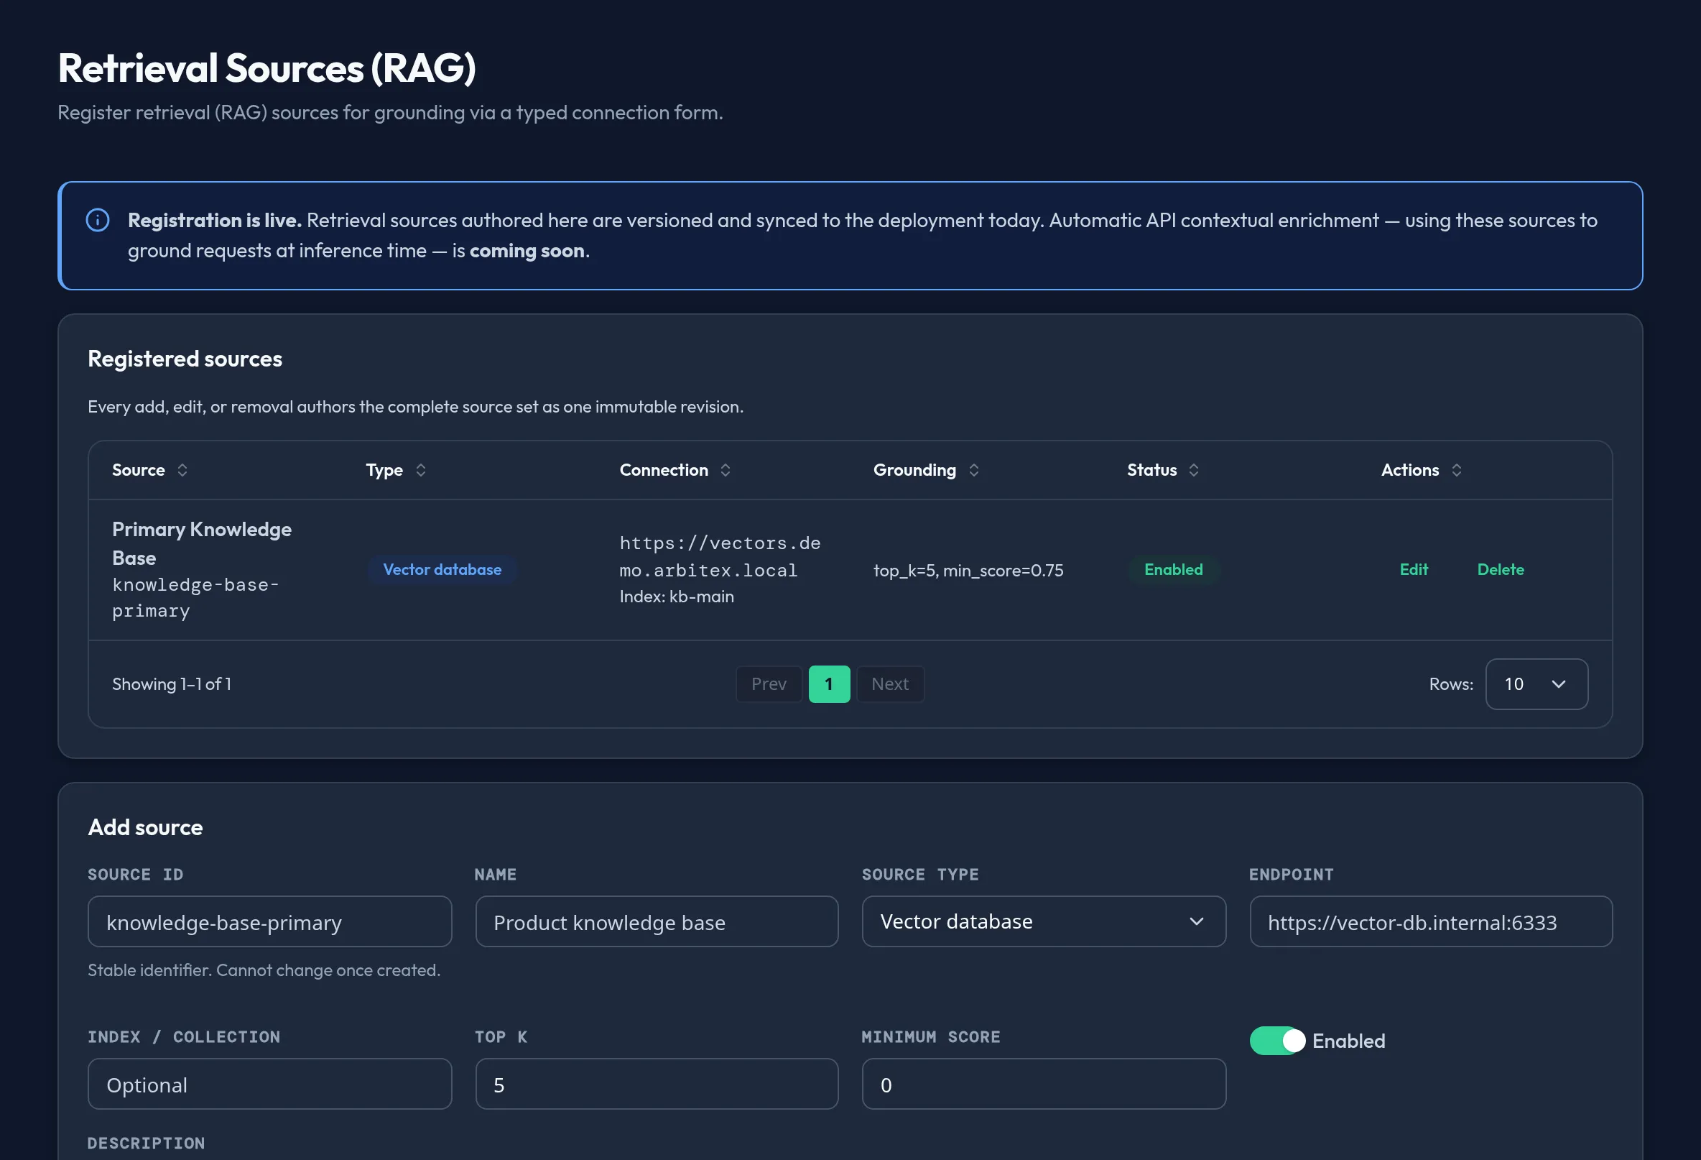Screen dimensions: 1701x1160
Task: Click the Add source heading
Action: click(145, 827)
